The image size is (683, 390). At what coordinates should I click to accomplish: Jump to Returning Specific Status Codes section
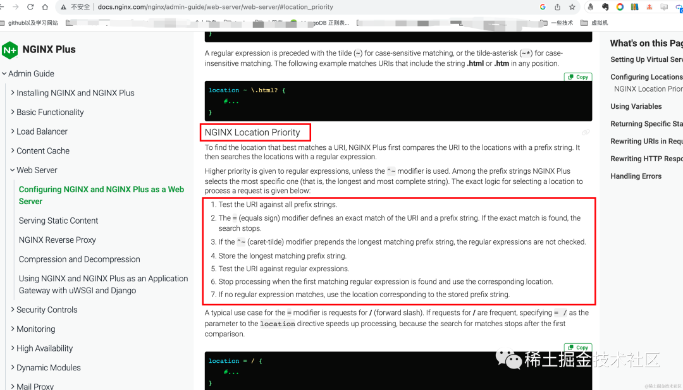coord(646,124)
